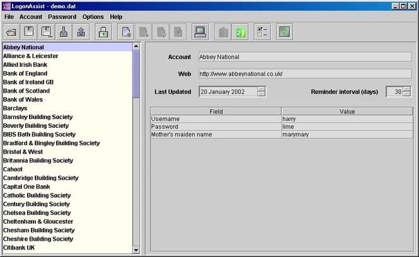The image size is (419, 257).
Task: Open the Options menu
Action: [x=93, y=17]
